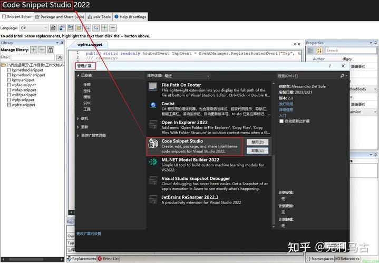Focus the 搜索(Ctrl+E) extension search field

tap(308, 76)
